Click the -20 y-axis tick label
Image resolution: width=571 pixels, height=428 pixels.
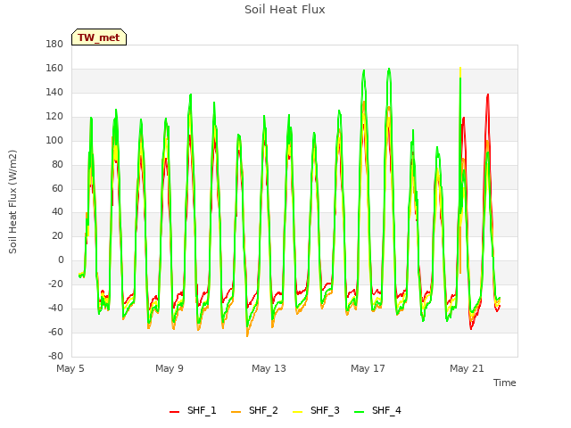(55, 284)
